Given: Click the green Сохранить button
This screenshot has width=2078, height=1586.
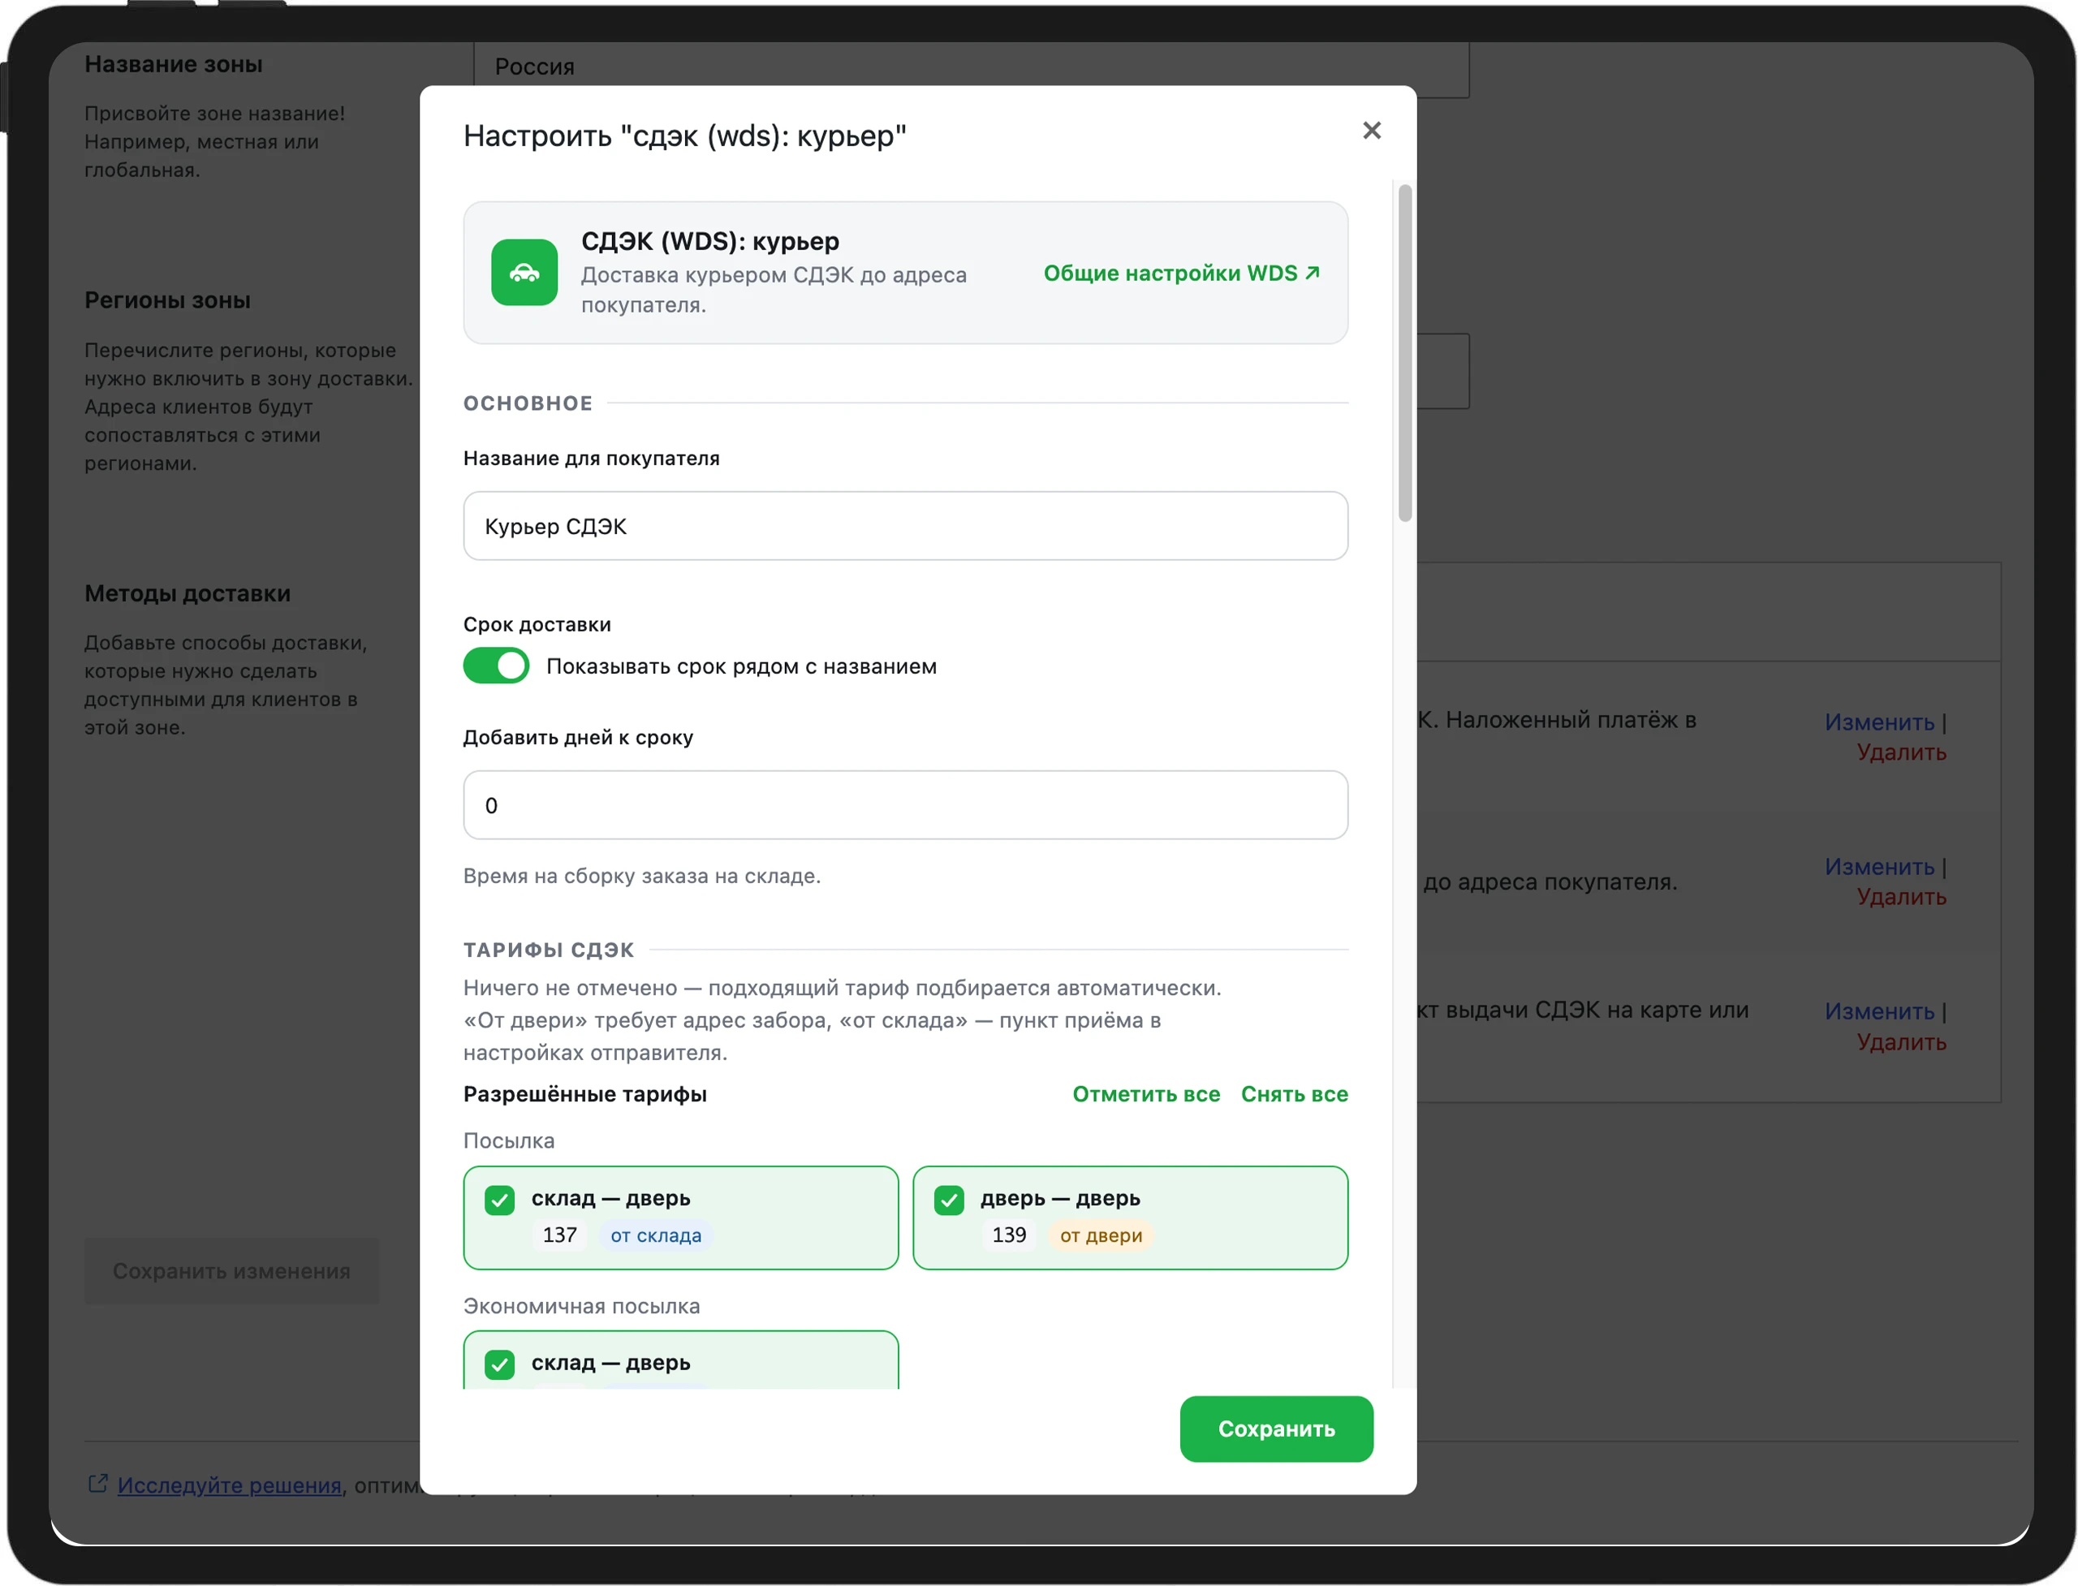Looking at the screenshot, I should [1275, 1429].
